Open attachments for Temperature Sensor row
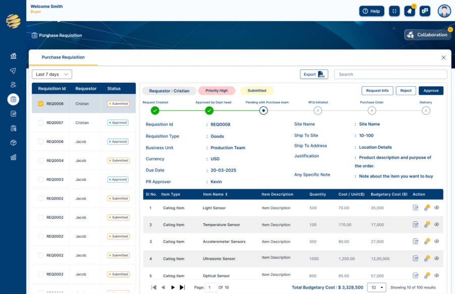Screen dimensions: 455x294 [427, 225]
